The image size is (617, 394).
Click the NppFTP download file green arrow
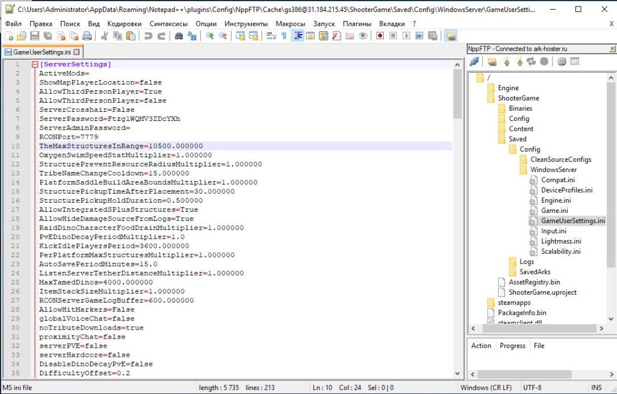[506, 62]
